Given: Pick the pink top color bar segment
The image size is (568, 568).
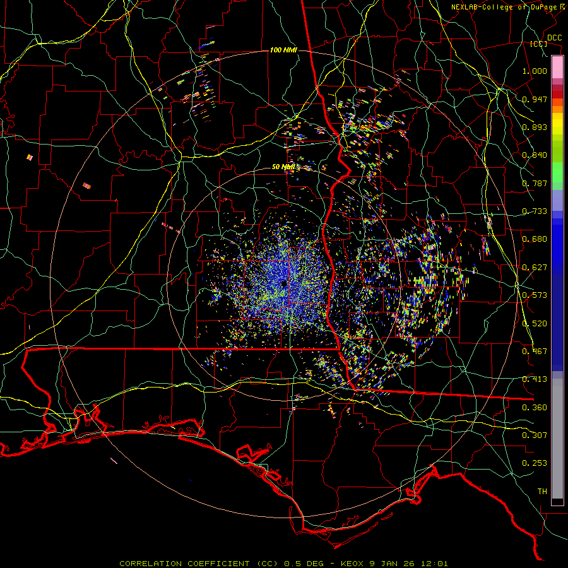Looking at the screenshot, I should tap(557, 68).
